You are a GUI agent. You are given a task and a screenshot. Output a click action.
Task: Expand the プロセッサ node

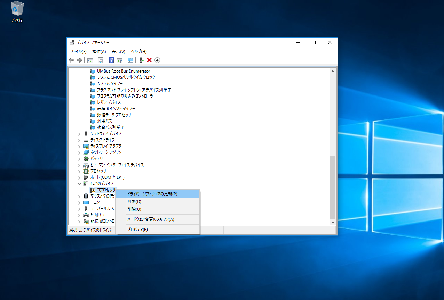click(x=79, y=171)
